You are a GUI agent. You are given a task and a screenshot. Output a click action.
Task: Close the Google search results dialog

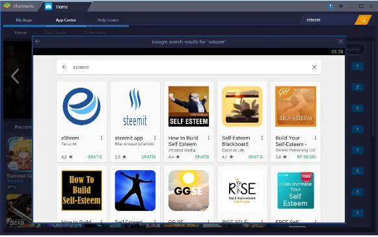(x=340, y=42)
